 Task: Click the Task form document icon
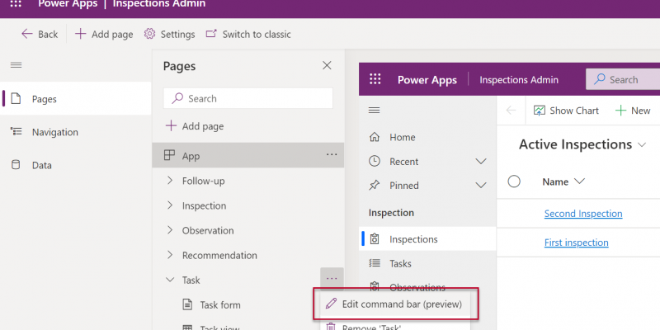coord(187,304)
